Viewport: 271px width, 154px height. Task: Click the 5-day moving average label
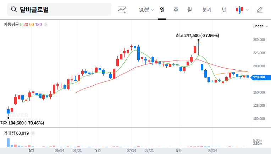click(x=21, y=25)
